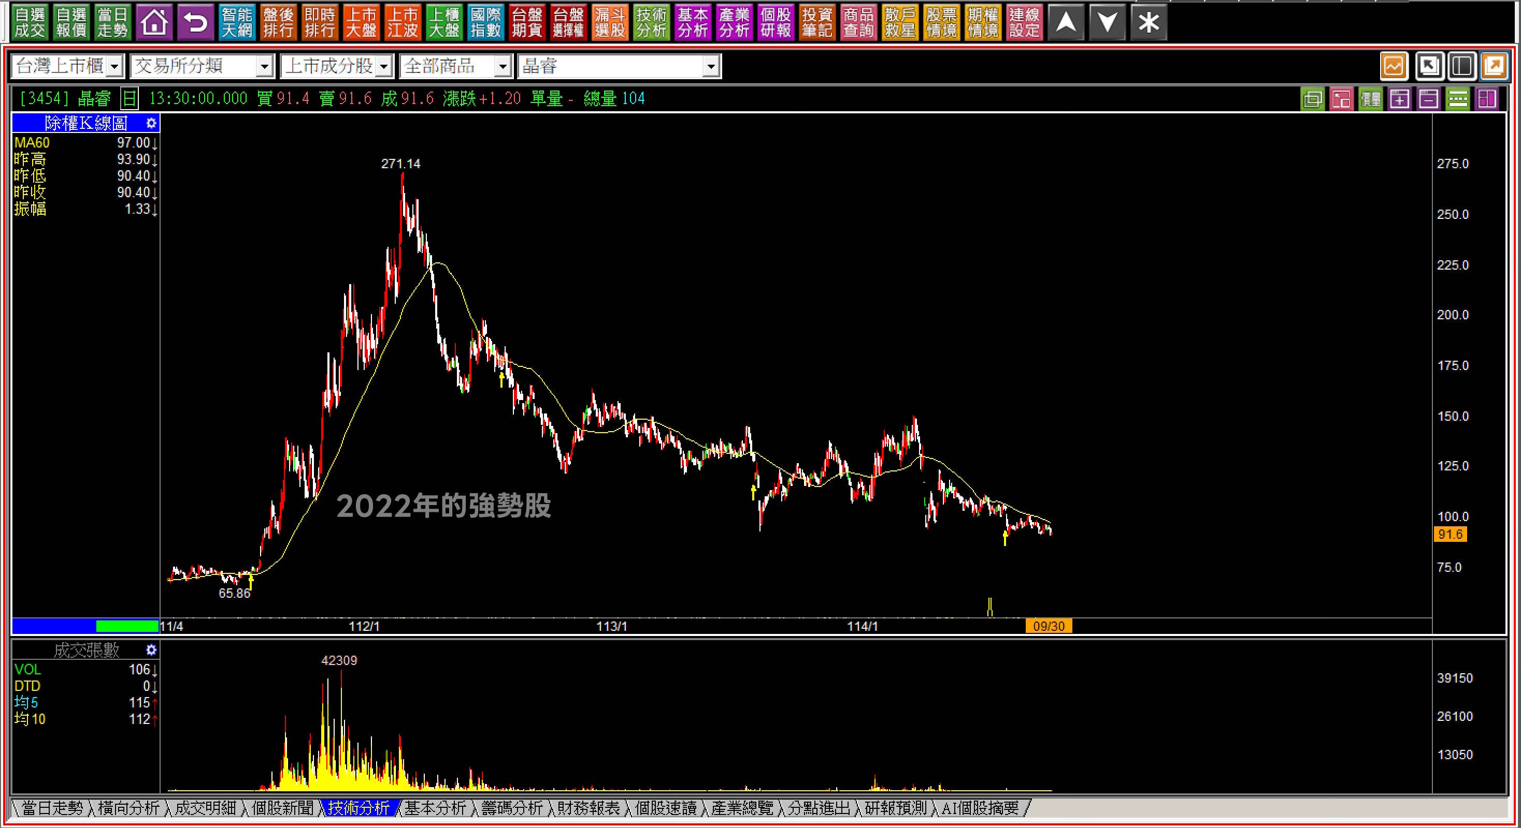Open 成交張數 panel settings gear
This screenshot has height=828, width=1521.
(x=151, y=650)
